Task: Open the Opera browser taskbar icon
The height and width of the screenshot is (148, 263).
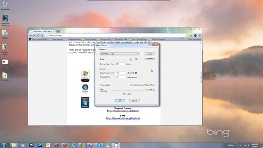Action: [57, 145]
